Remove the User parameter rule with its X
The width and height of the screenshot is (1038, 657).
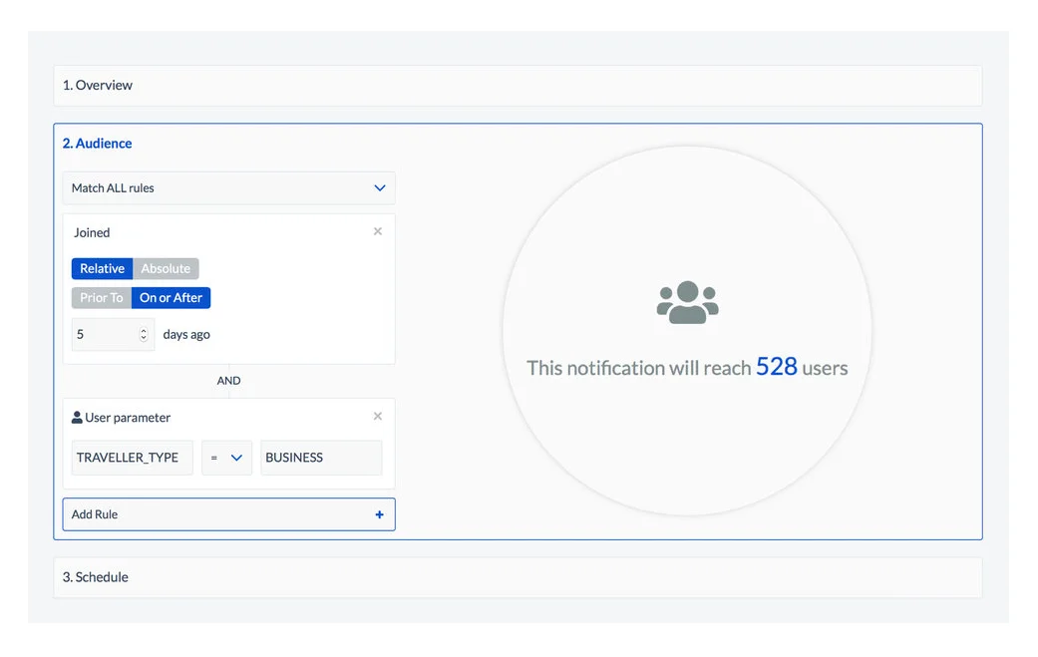click(x=377, y=416)
